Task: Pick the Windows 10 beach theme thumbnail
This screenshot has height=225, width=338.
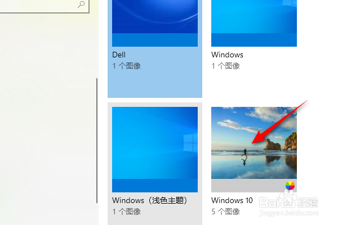Action: coord(254,150)
